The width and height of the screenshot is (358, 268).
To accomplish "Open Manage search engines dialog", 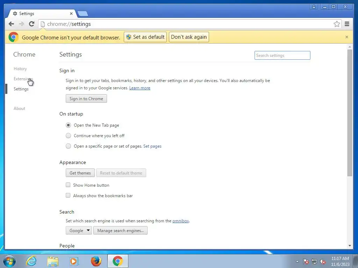I will 120,230.
